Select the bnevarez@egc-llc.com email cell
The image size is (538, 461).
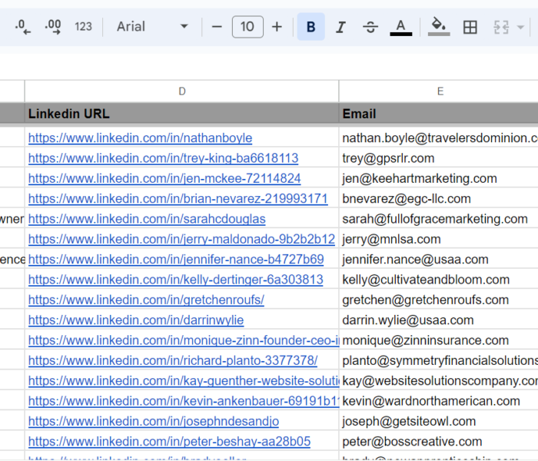coord(439,198)
